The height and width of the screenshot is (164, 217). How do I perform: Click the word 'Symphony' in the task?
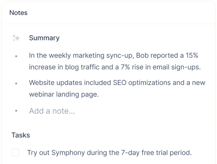[68, 153]
